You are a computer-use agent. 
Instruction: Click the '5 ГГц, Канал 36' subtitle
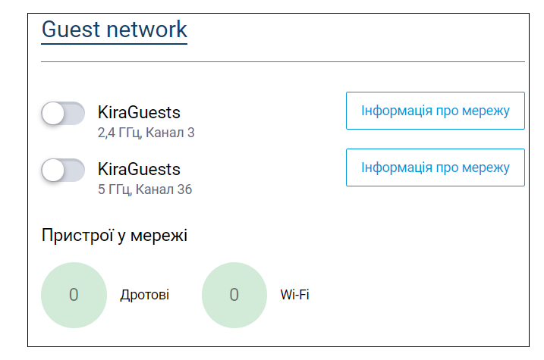pyautogui.click(x=145, y=189)
